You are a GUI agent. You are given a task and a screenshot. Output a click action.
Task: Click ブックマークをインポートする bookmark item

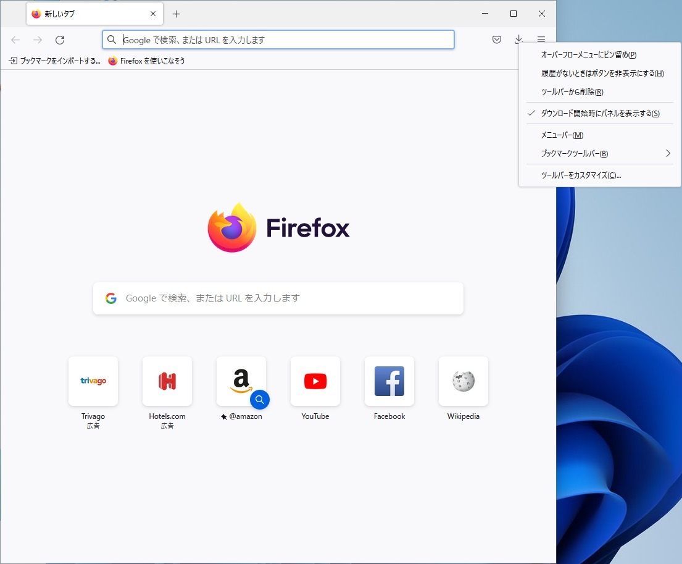point(55,61)
